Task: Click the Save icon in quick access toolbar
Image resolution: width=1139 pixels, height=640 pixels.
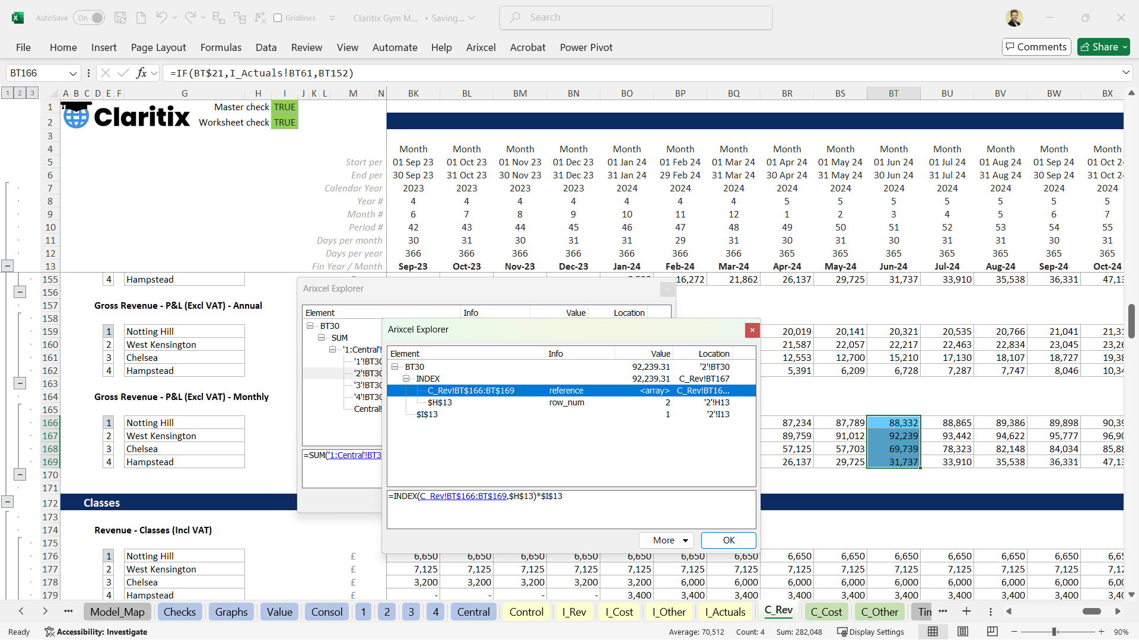Action: 120,18
